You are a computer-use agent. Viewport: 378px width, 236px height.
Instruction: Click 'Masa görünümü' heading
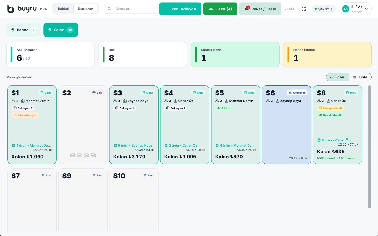(x=19, y=77)
